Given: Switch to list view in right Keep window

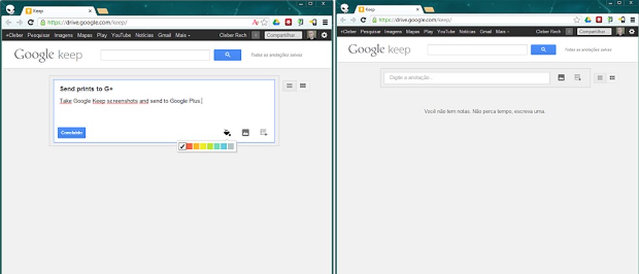Looking at the screenshot, I should (x=599, y=77).
